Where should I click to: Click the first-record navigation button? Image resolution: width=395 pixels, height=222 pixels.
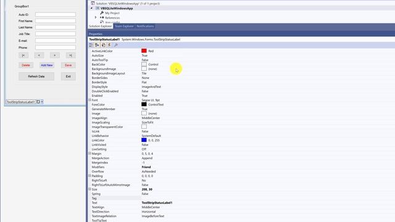tap(23, 55)
